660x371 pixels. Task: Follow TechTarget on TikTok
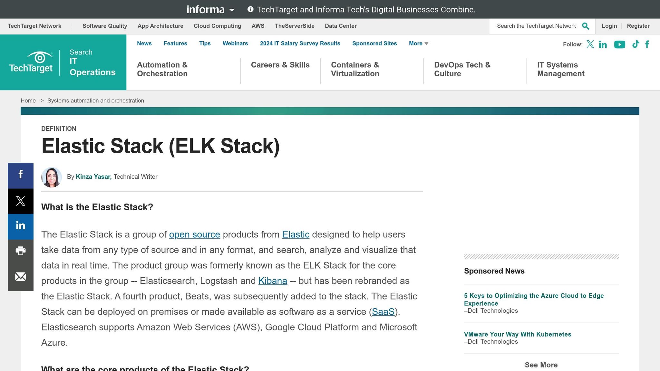tap(635, 44)
